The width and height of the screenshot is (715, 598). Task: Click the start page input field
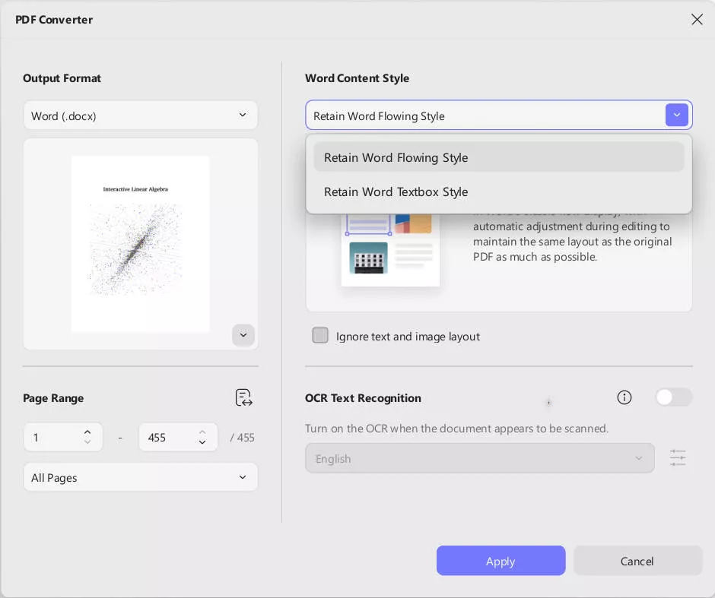(x=53, y=438)
